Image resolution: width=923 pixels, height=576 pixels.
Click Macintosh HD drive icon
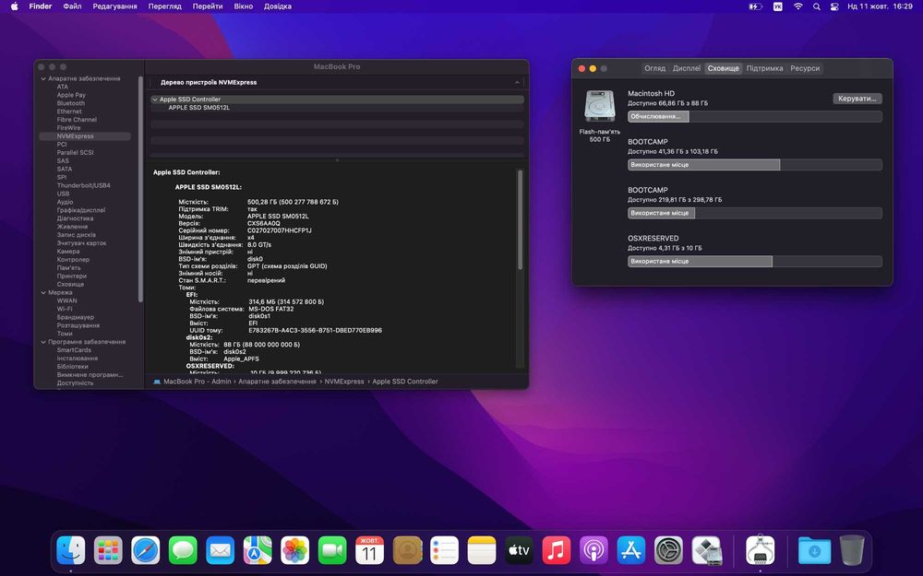pos(599,106)
